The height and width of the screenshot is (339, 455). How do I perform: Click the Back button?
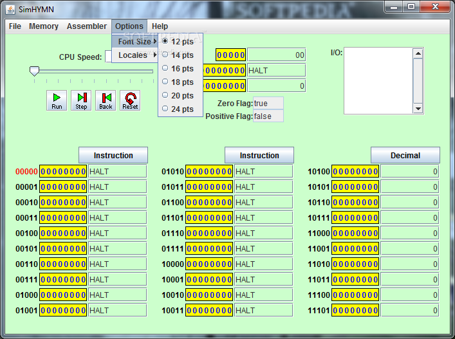tap(106, 100)
